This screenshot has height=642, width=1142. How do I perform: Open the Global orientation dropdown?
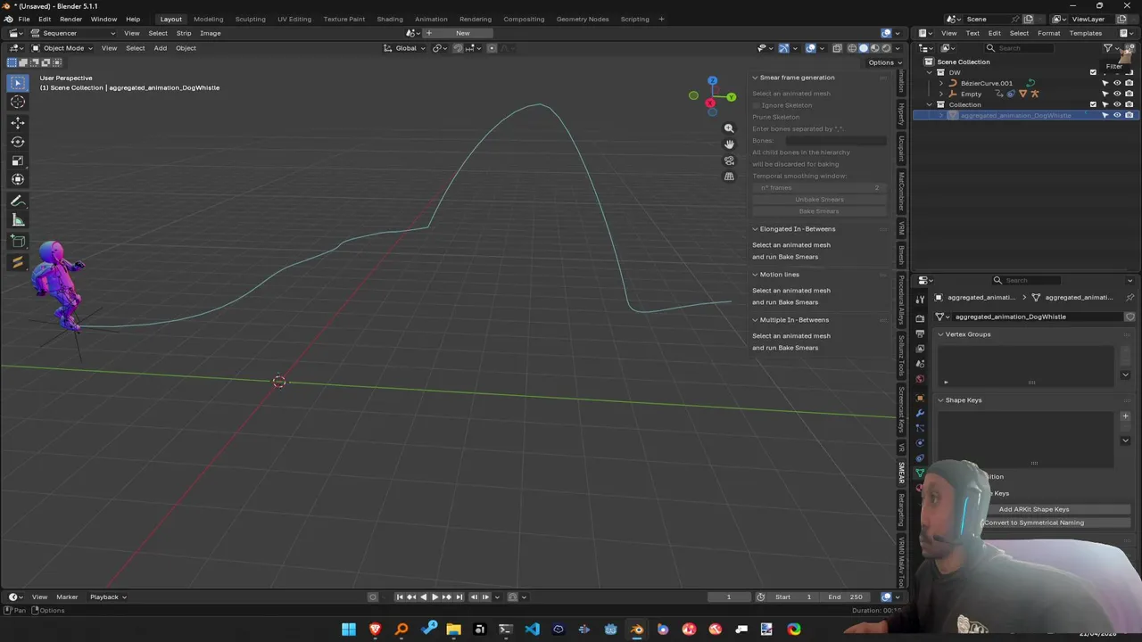(405, 48)
